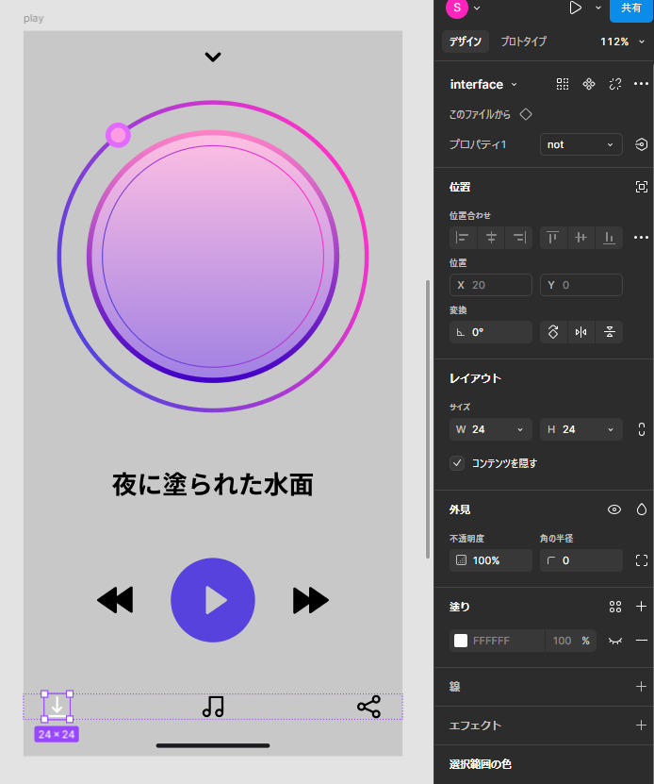Switch to the デザイン tab
The width and height of the screenshot is (654, 784).
tap(466, 42)
